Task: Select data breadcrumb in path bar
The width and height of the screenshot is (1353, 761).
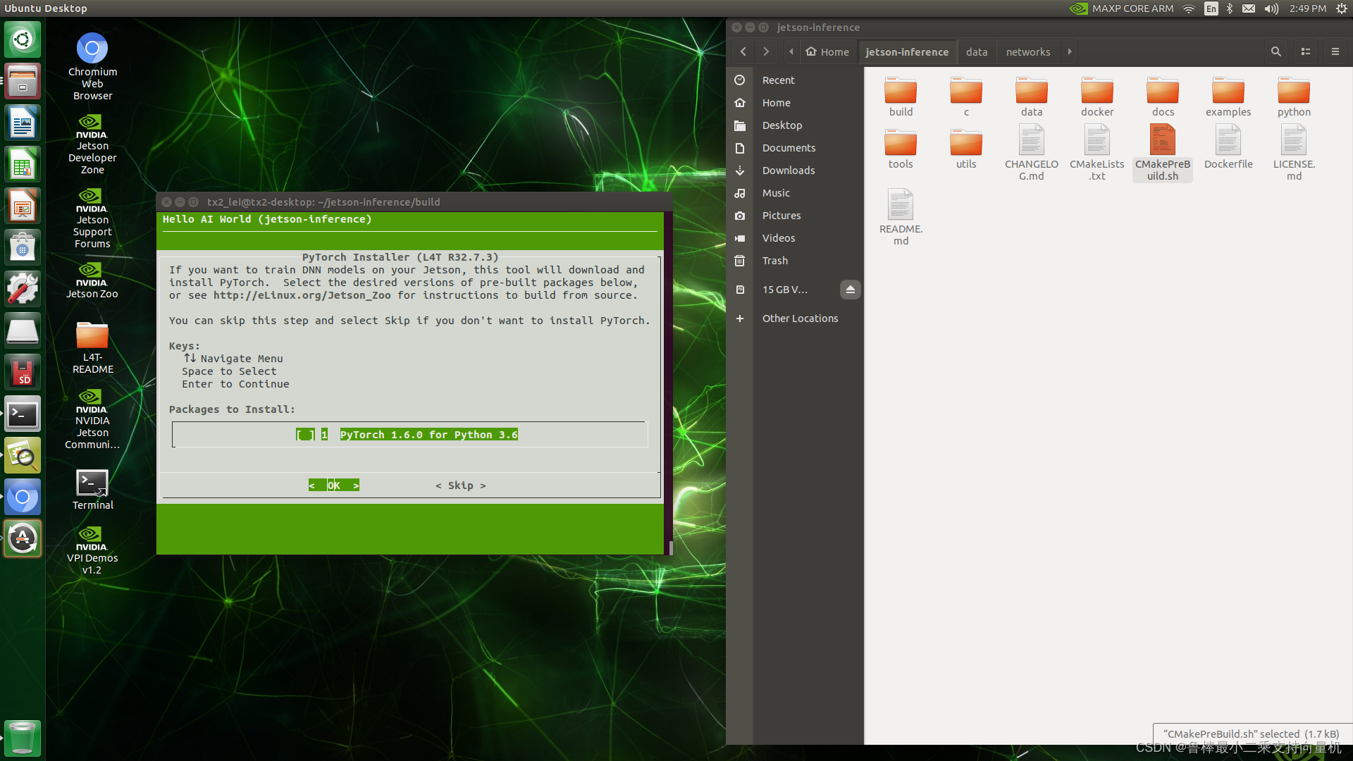Action: click(x=977, y=51)
